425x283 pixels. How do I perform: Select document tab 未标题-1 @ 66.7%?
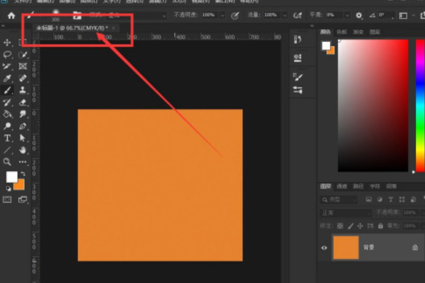(72, 28)
